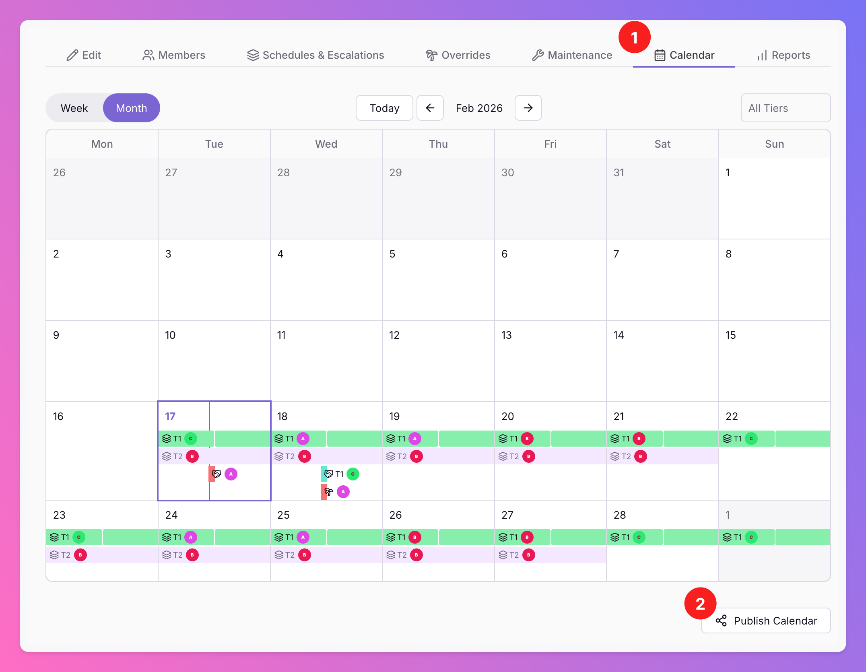Viewport: 866px width, 672px height.
Task: Select the Month view toggle
Action: point(132,108)
